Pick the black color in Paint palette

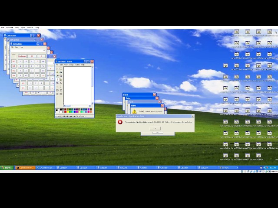(61, 109)
